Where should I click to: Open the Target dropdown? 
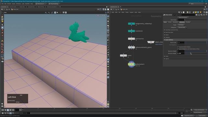181,25
